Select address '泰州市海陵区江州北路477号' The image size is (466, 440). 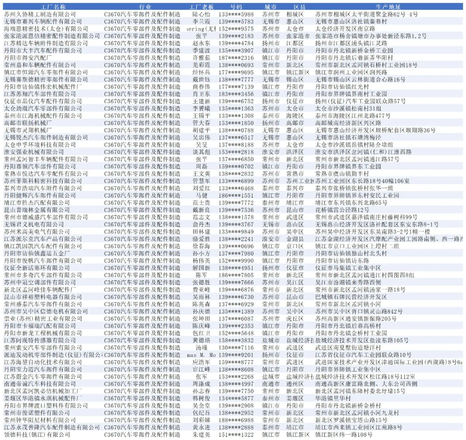pyautogui.click(x=353, y=116)
